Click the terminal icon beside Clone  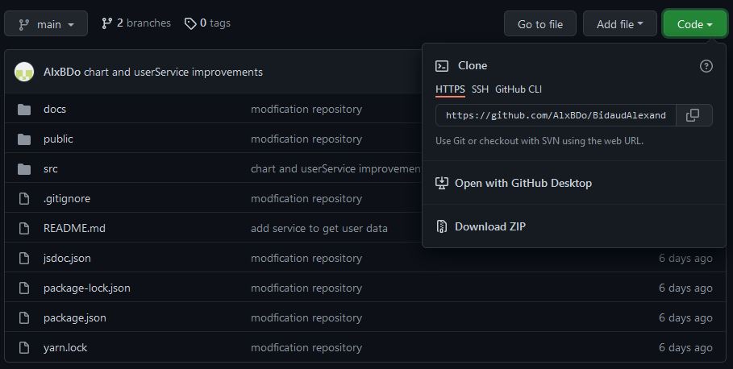[x=442, y=66]
